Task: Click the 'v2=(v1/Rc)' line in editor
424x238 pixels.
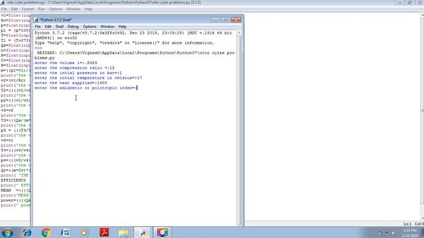Action: (x=13, y=81)
